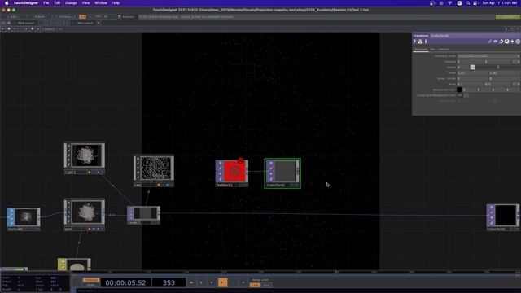Select the transform1 node at the far right
The width and height of the screenshot is (521, 293).
(x=503, y=217)
